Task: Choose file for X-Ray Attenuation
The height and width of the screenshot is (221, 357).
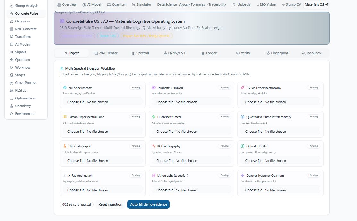Action: point(76,190)
